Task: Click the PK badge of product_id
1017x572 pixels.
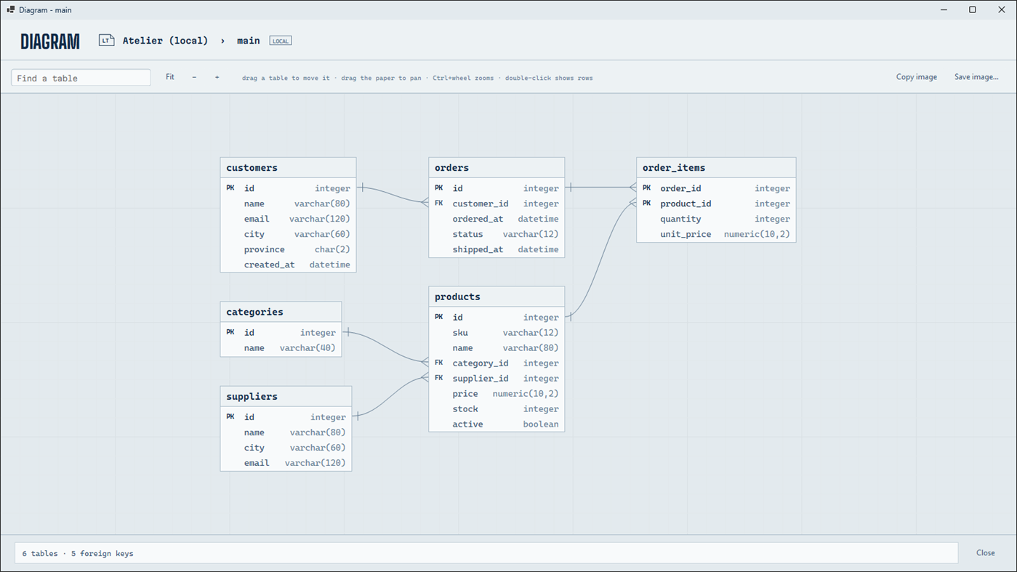Action: 647,204
